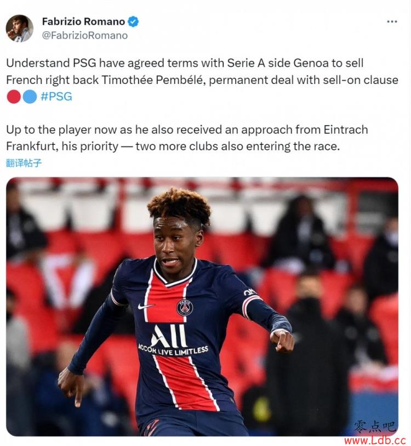Click the 零点吧 watermark characters
The height and width of the screenshot is (446, 411).
tap(375, 427)
